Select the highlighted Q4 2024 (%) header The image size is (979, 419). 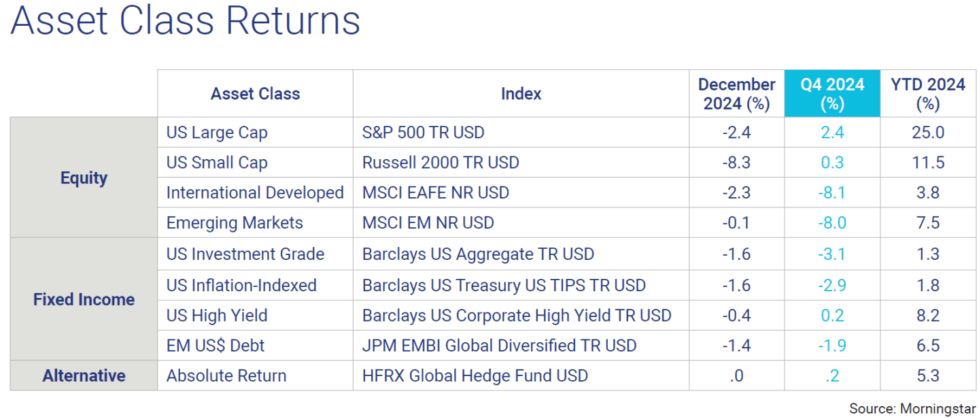coord(832,94)
